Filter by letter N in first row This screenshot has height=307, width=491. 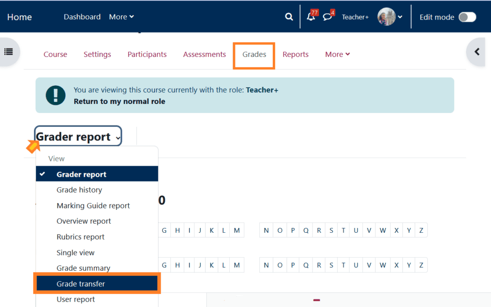[x=266, y=230]
